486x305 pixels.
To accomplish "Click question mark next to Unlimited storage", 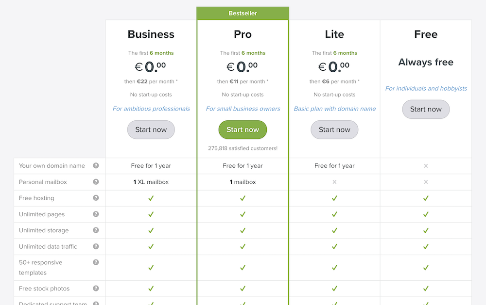I will point(96,230).
